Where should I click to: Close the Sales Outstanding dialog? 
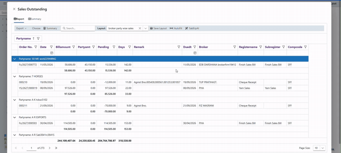pyautogui.click(x=14, y=9)
